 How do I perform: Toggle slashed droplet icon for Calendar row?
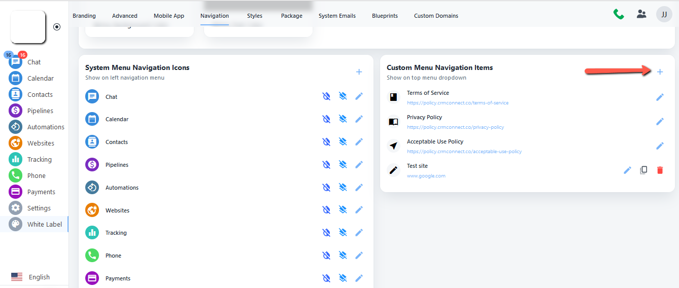327,119
